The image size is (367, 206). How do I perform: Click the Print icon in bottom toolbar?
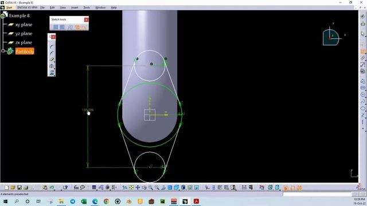(x=26, y=188)
